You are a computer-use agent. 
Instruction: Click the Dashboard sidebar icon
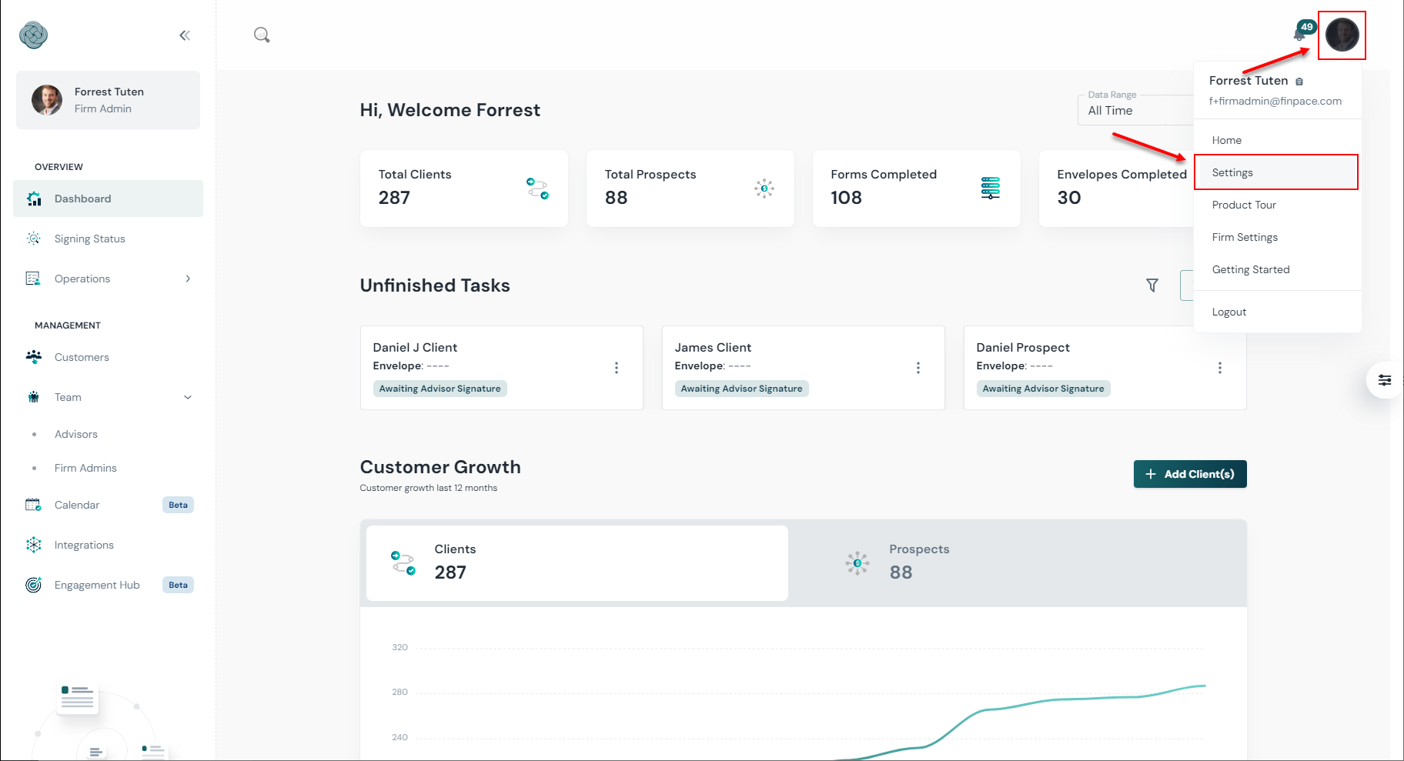click(x=34, y=199)
